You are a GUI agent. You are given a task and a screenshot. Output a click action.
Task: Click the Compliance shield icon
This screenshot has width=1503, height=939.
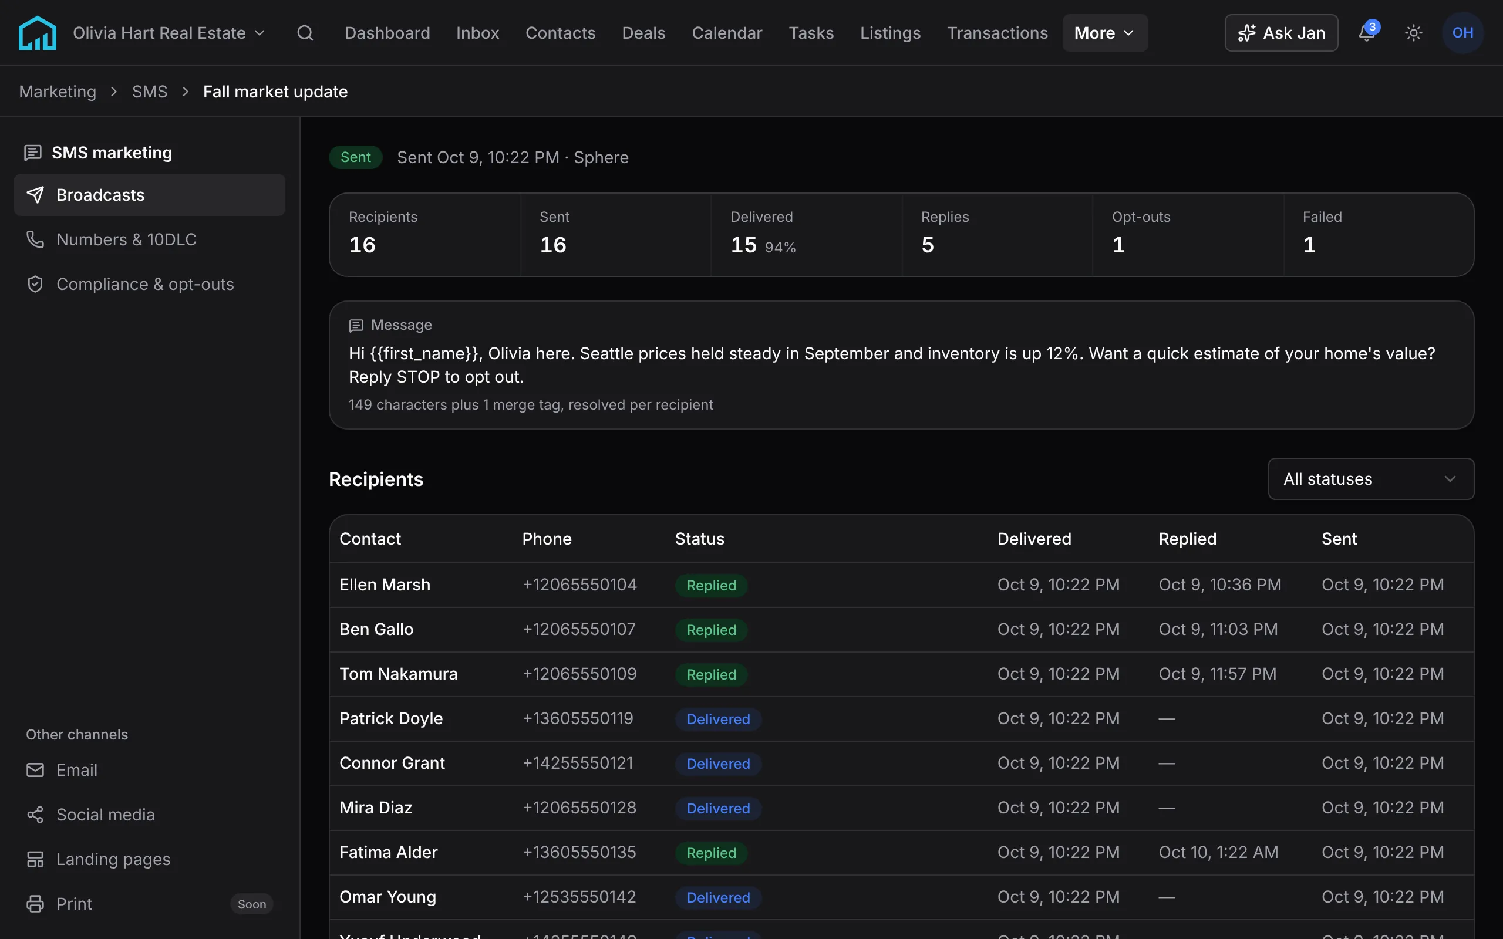[35, 284]
